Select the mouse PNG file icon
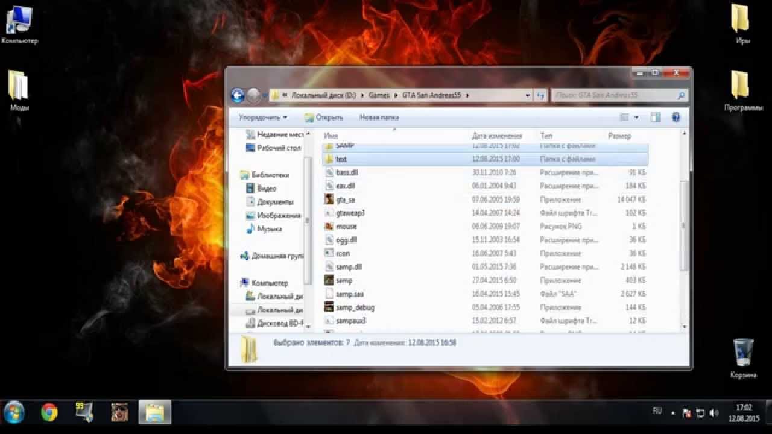 tap(329, 227)
